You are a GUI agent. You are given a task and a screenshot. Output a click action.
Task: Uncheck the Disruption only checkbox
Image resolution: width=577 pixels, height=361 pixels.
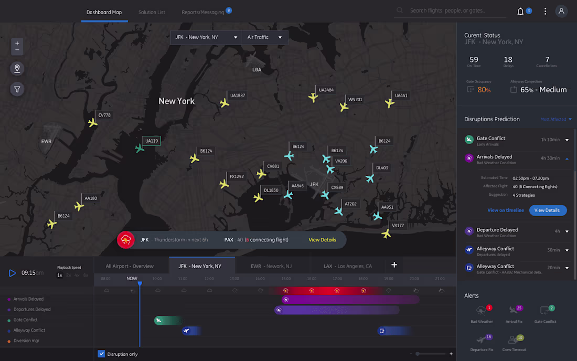tap(101, 354)
